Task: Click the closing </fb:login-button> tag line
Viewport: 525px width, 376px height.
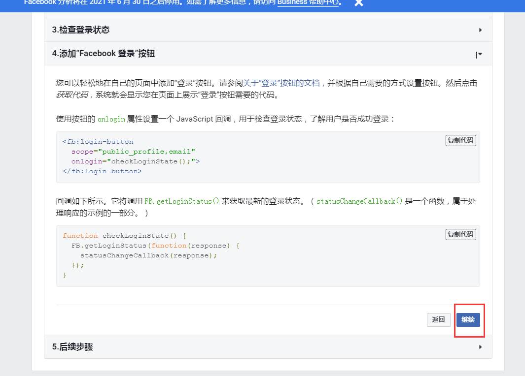Action: [x=102, y=171]
